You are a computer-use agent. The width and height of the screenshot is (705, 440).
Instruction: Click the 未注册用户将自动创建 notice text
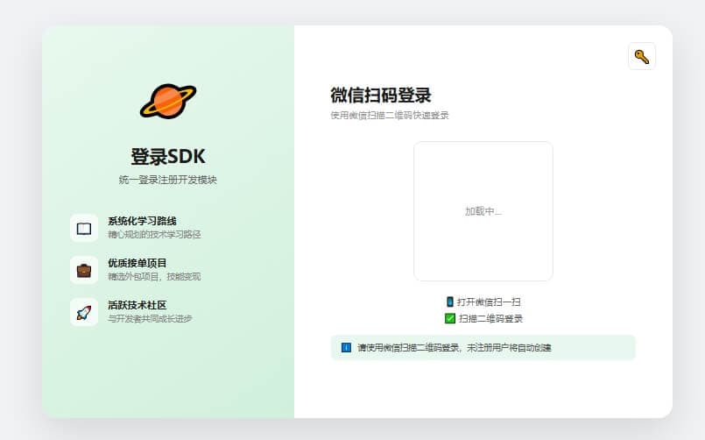(x=510, y=348)
